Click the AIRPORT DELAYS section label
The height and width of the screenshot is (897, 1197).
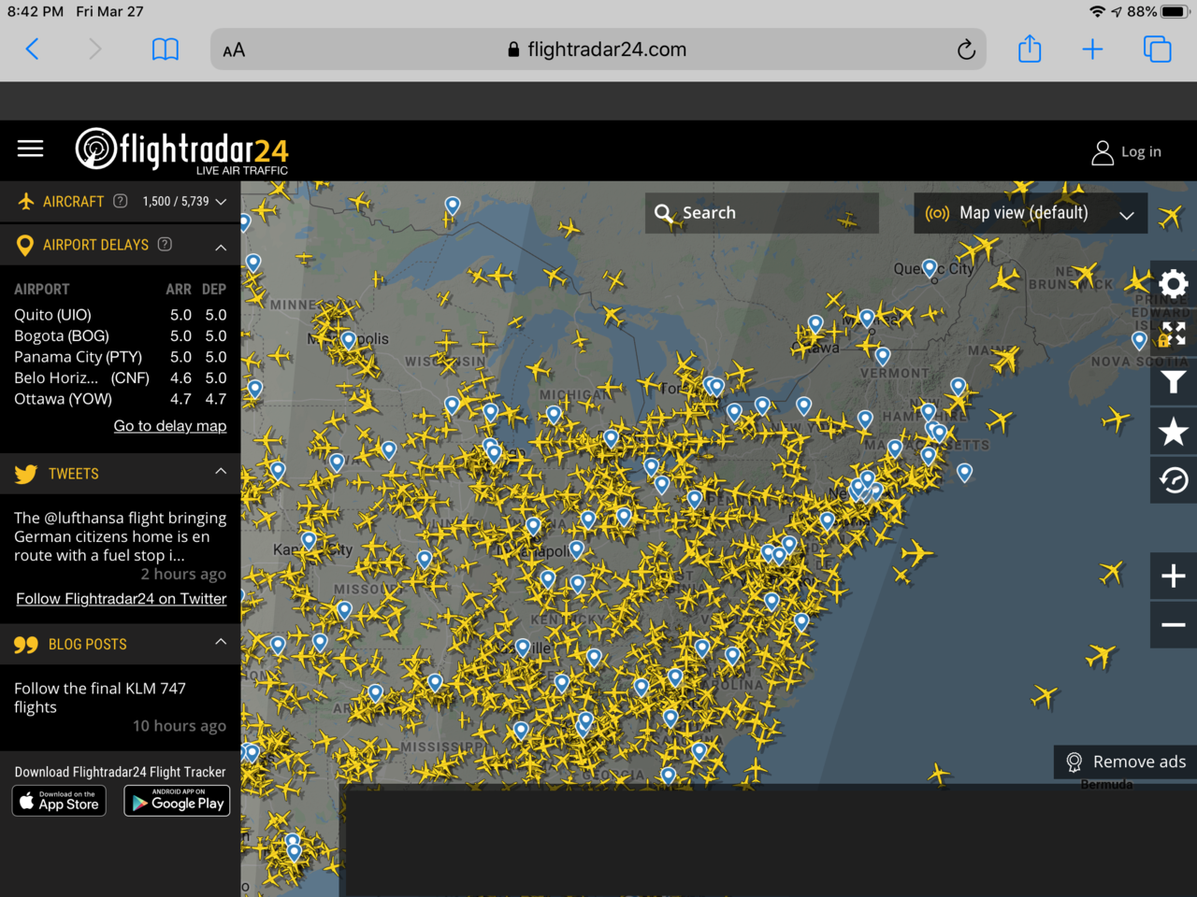coord(95,245)
